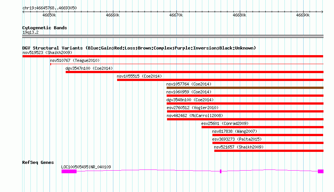This screenshot has height=192, width=334.
Task: Click the ruler's left arrow end
Action: point(23,12)
